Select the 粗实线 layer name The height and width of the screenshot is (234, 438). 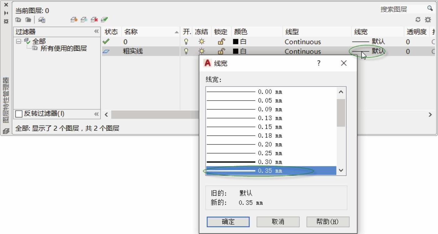(x=133, y=51)
